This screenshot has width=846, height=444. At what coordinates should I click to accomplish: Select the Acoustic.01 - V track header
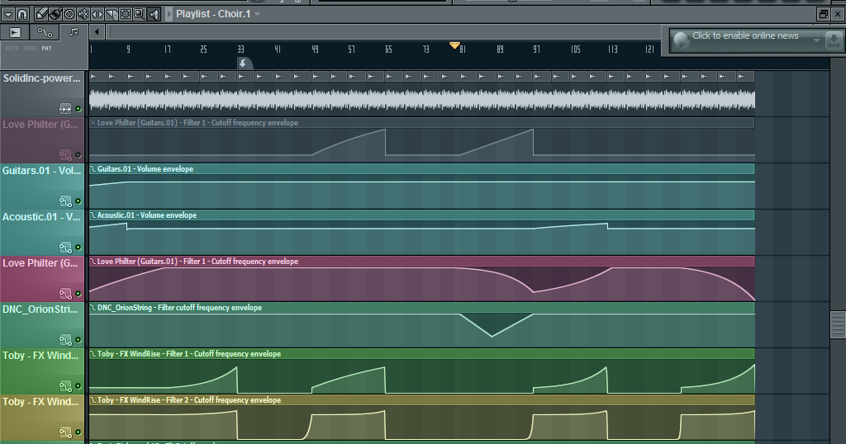[42, 232]
